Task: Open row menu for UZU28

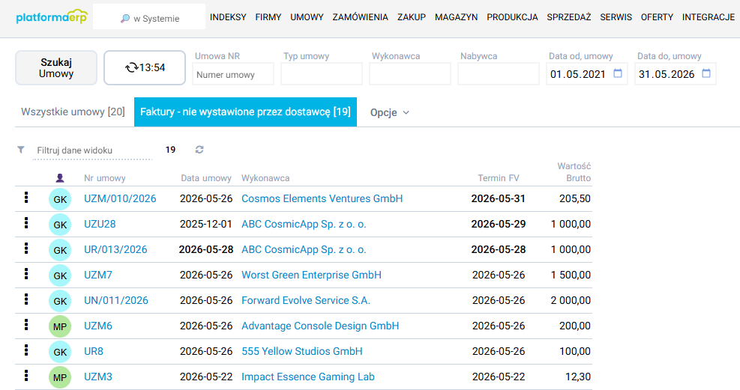Action: click(26, 223)
